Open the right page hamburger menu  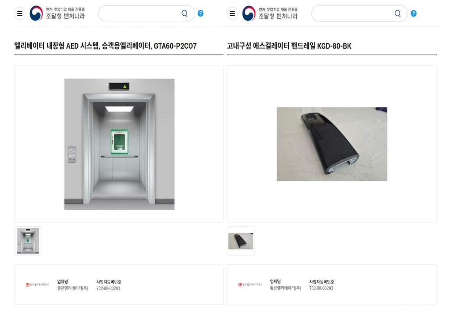[232, 13]
